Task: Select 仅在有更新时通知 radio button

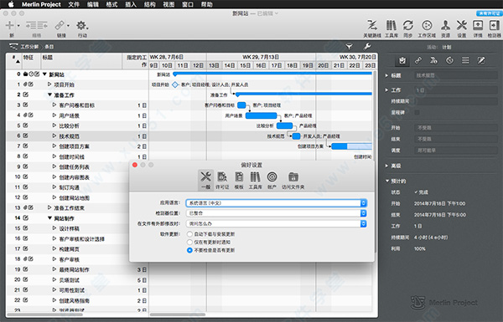Action: pyautogui.click(x=189, y=243)
